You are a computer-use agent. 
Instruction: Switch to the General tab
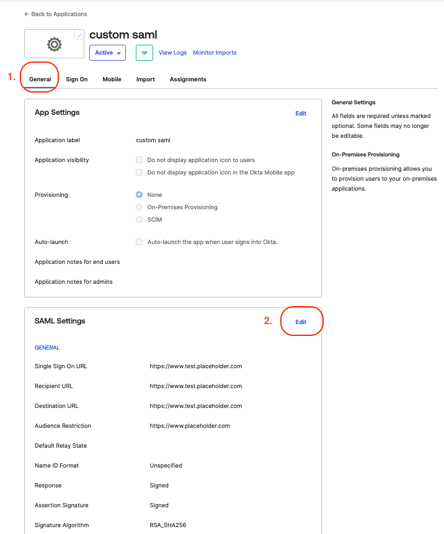click(40, 79)
